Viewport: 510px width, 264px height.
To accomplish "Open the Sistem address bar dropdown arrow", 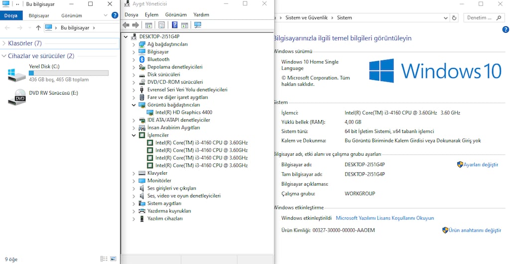I will click(446, 18).
